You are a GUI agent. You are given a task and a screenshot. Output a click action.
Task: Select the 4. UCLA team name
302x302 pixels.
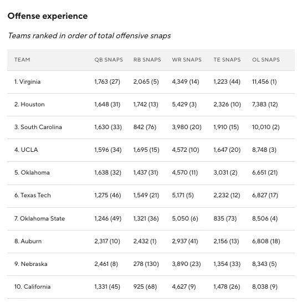26,150
